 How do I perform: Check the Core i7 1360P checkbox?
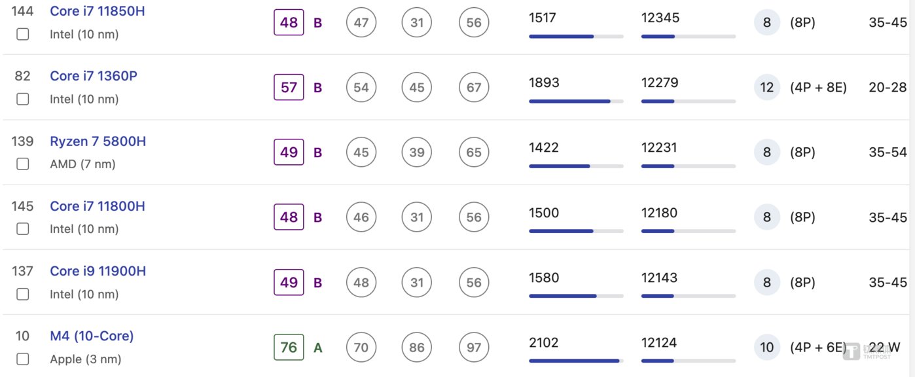coord(23,99)
